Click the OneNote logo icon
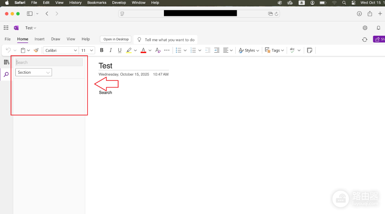 coord(16,28)
